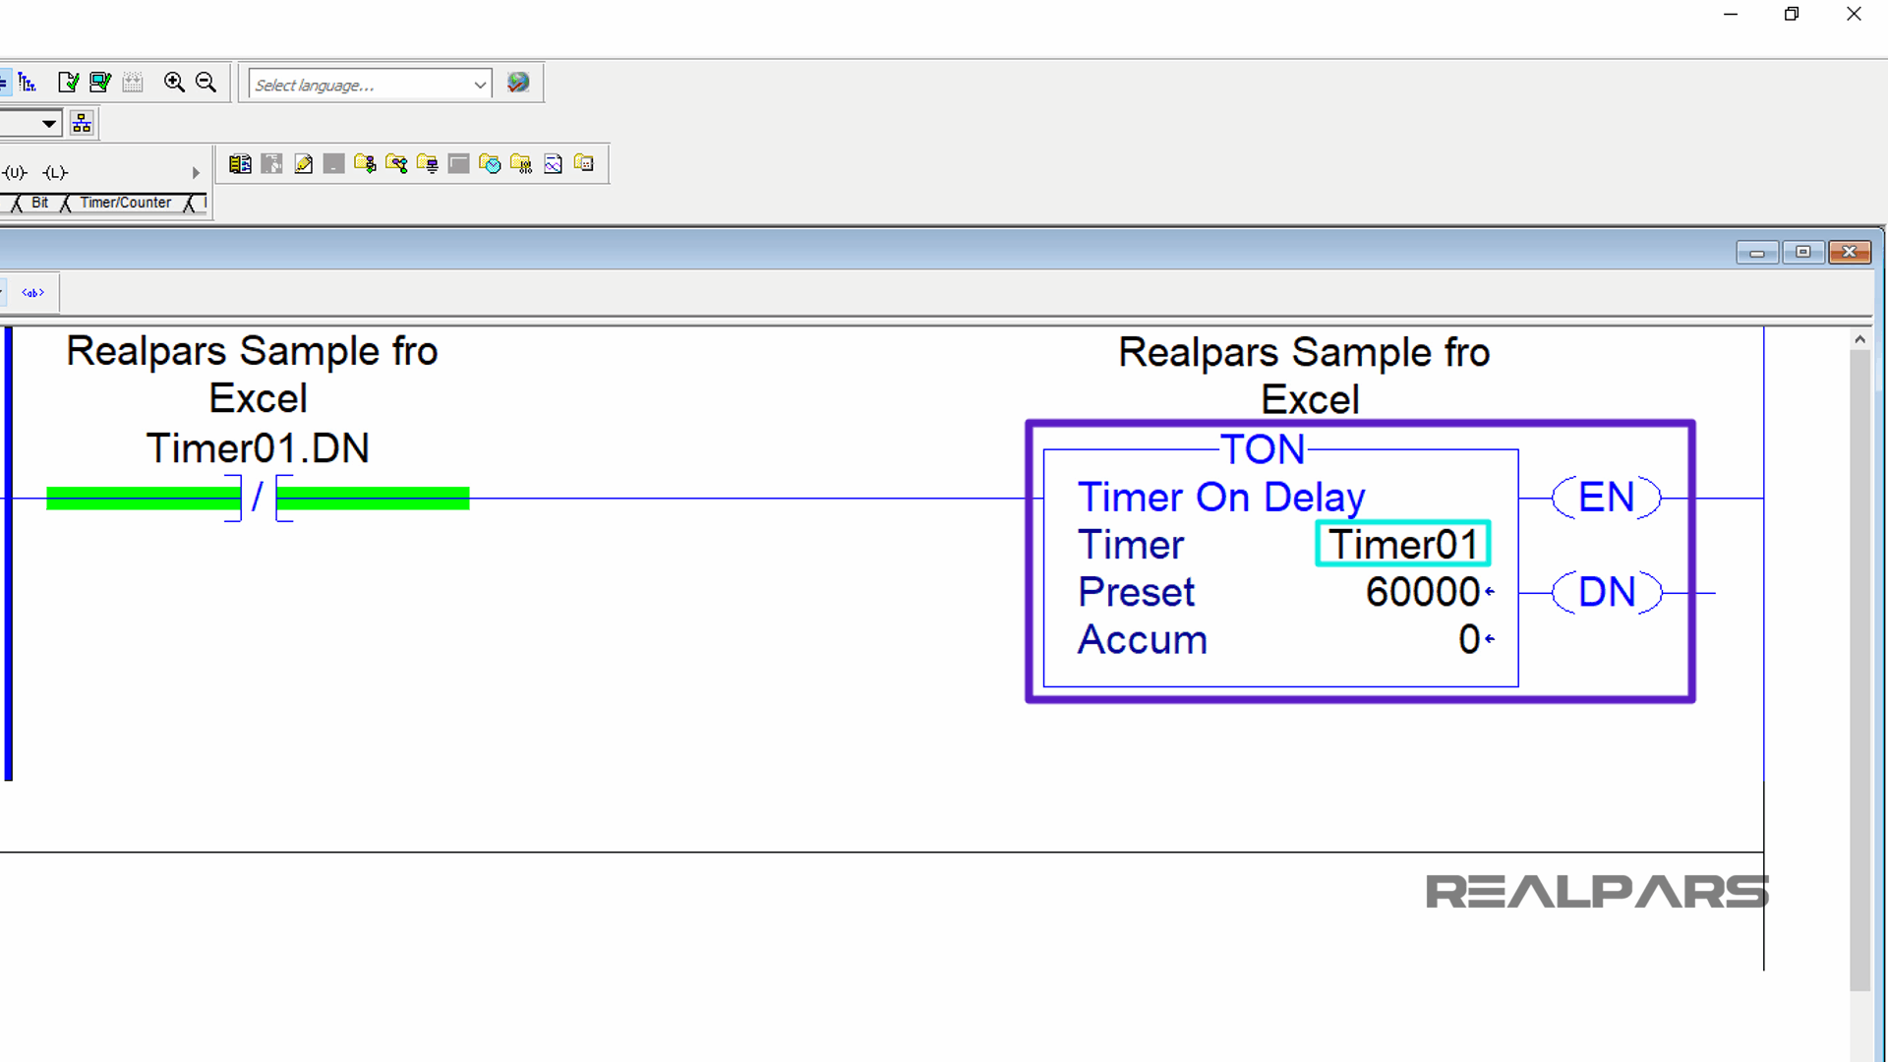Click the pencil edit toolbar icon
The image size is (1888, 1062).
pos(303,163)
